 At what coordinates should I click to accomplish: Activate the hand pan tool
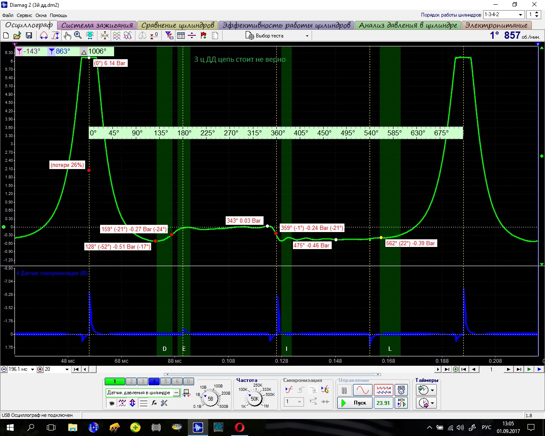[67, 35]
